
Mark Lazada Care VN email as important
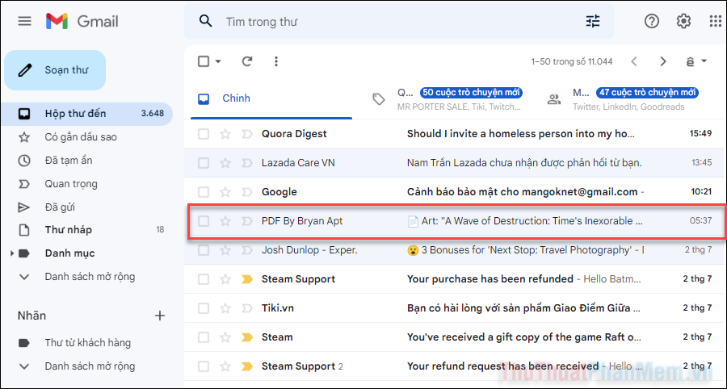(x=246, y=163)
